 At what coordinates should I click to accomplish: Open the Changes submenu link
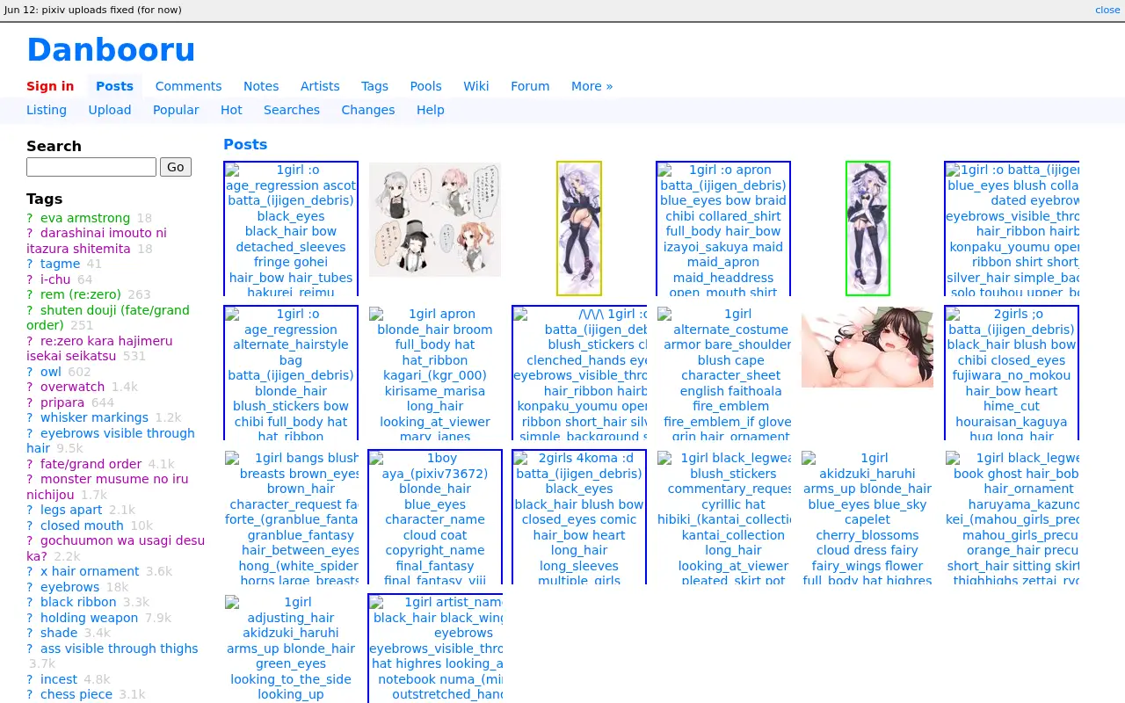pos(367,110)
